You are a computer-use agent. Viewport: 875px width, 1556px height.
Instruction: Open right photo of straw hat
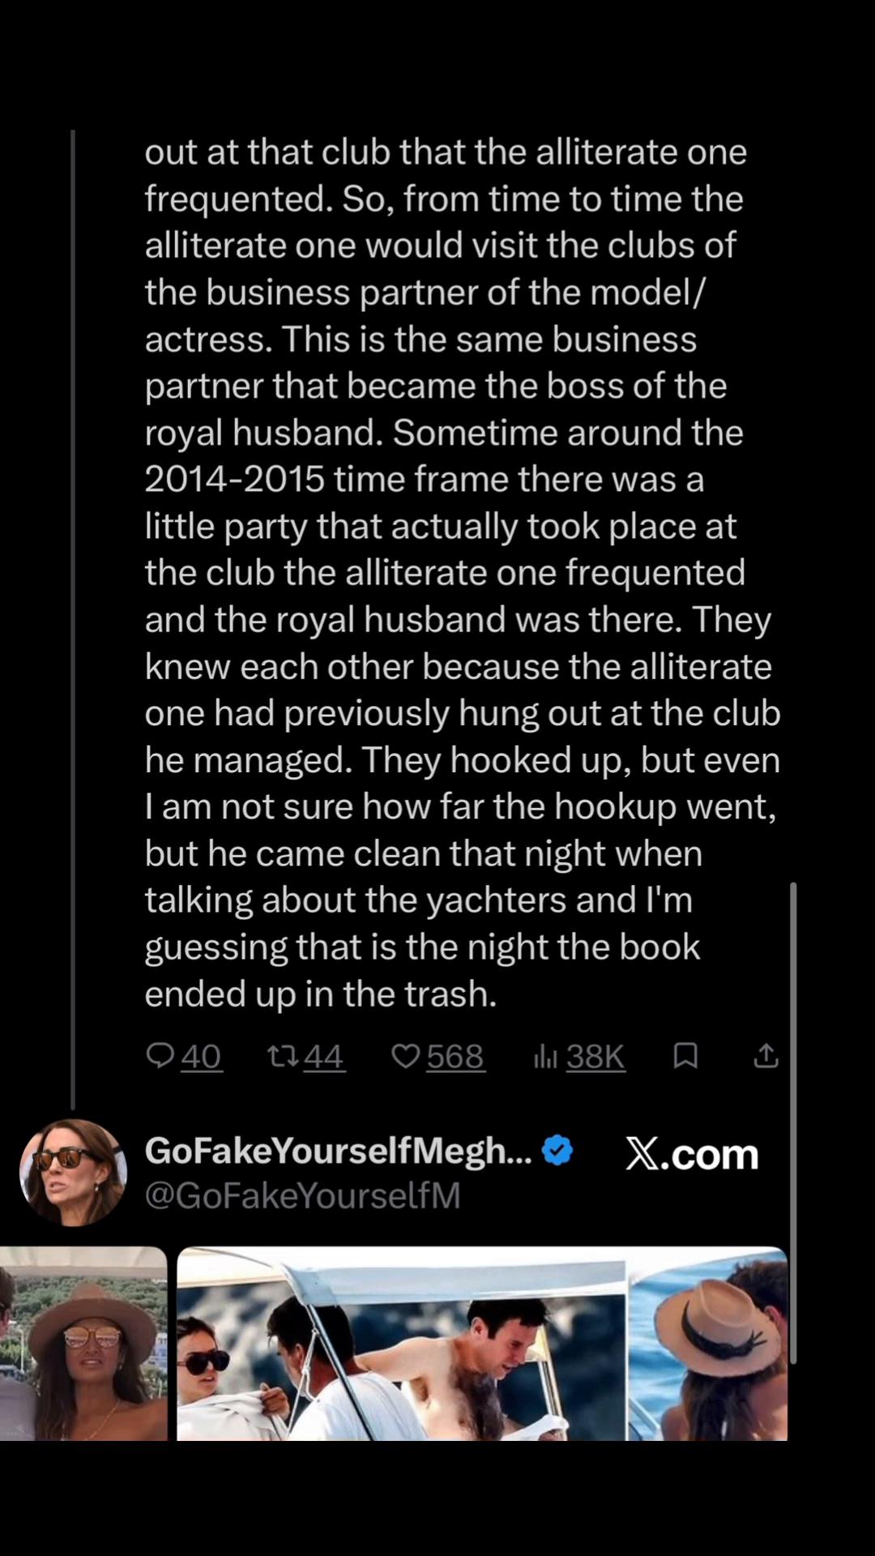708,1343
